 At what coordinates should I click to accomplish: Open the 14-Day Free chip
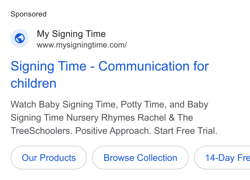point(222,158)
